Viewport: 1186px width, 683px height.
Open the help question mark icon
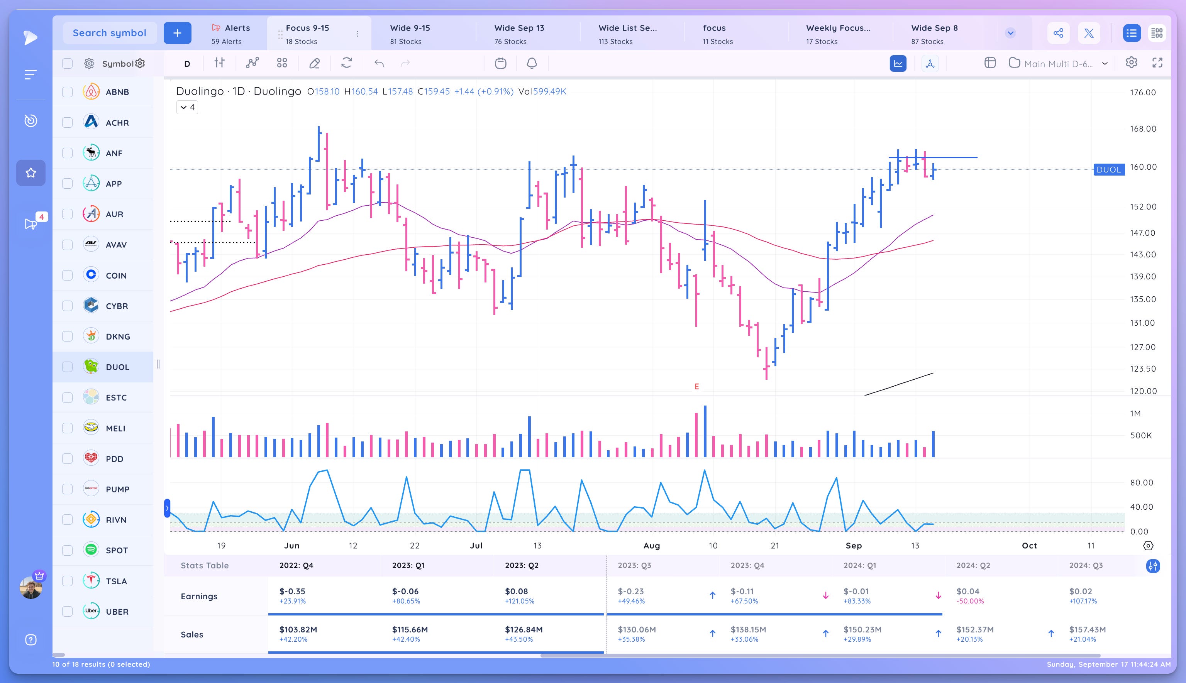pos(30,640)
